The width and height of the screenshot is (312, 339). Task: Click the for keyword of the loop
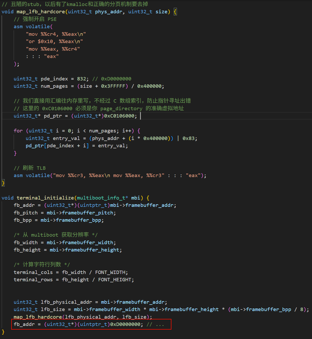point(18,131)
